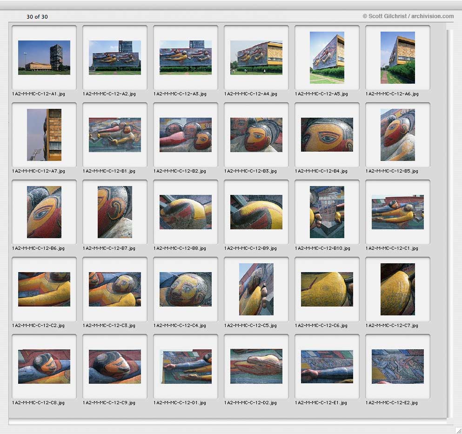Select thumbnail 1A2-M-MC-C-12-C9.jpg
Viewport: 462px width, 434px height.
click(x=115, y=366)
